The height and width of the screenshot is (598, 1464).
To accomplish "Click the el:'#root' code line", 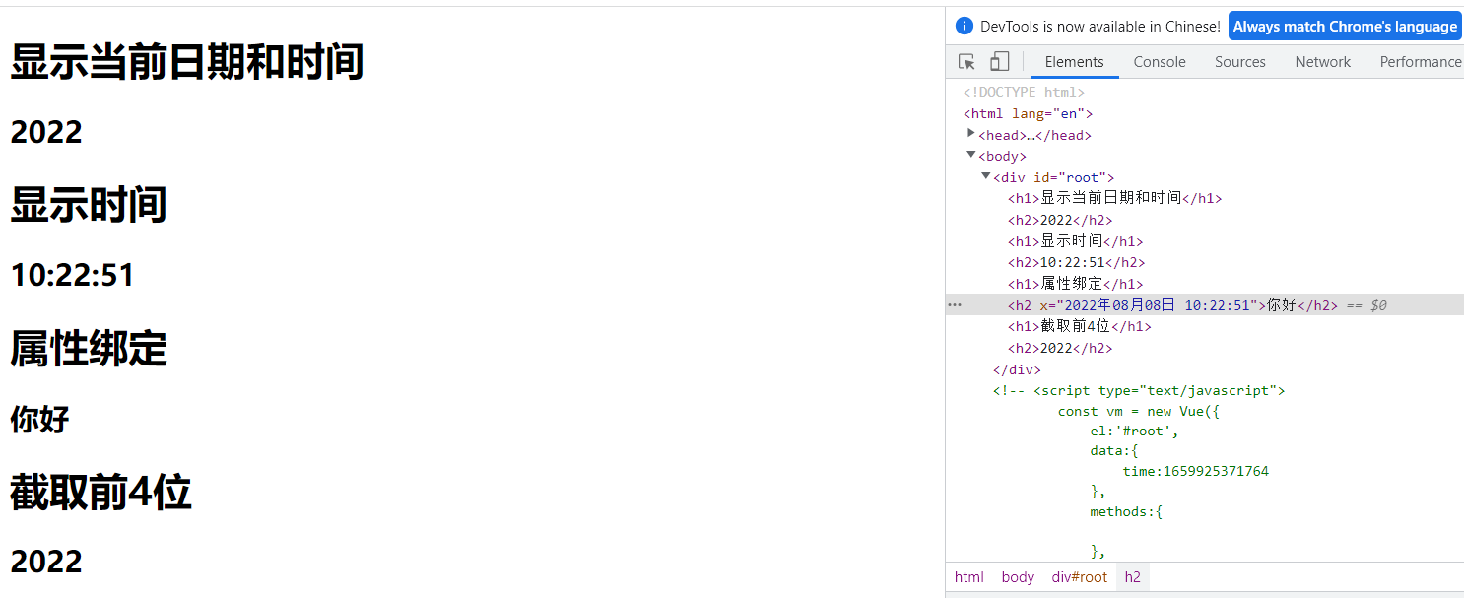I will point(1134,431).
